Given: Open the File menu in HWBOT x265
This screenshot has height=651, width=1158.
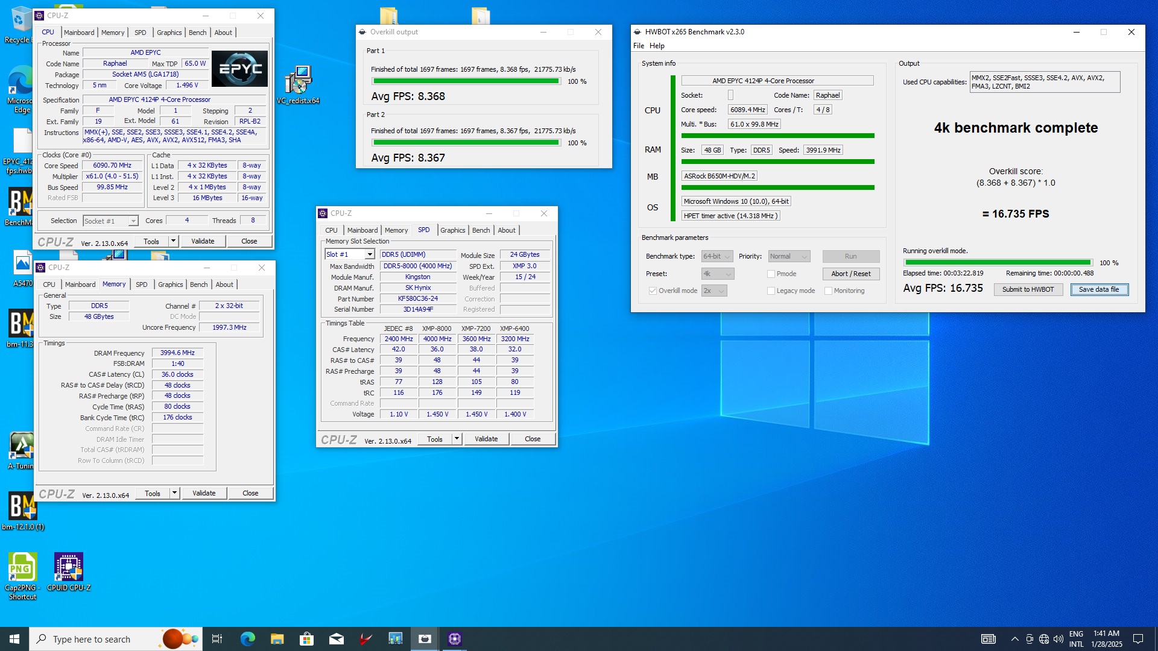Looking at the screenshot, I should (639, 46).
